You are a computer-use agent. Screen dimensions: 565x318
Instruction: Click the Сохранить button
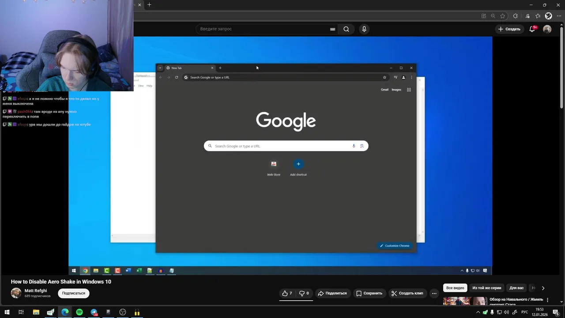point(369,293)
